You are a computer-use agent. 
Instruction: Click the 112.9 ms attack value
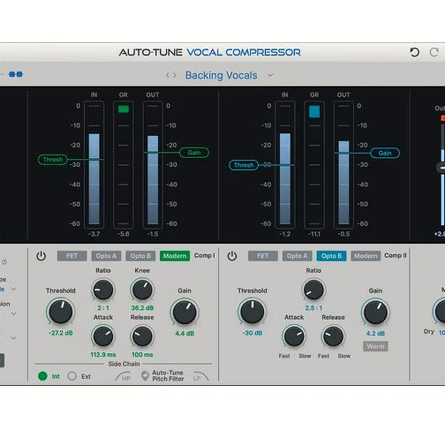pyautogui.click(x=103, y=355)
